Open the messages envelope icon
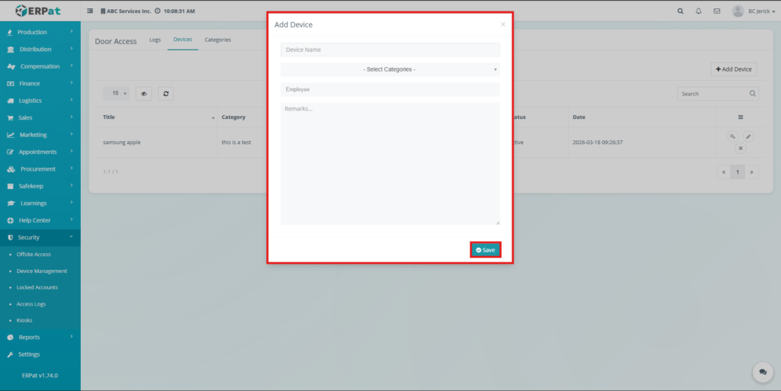This screenshot has width=781, height=391. click(717, 11)
